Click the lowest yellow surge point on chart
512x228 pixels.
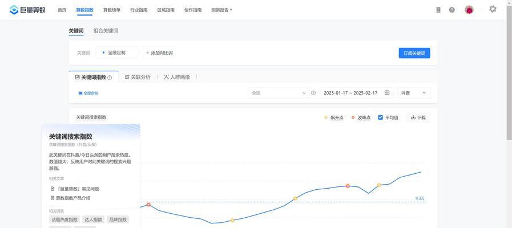[x=232, y=220]
